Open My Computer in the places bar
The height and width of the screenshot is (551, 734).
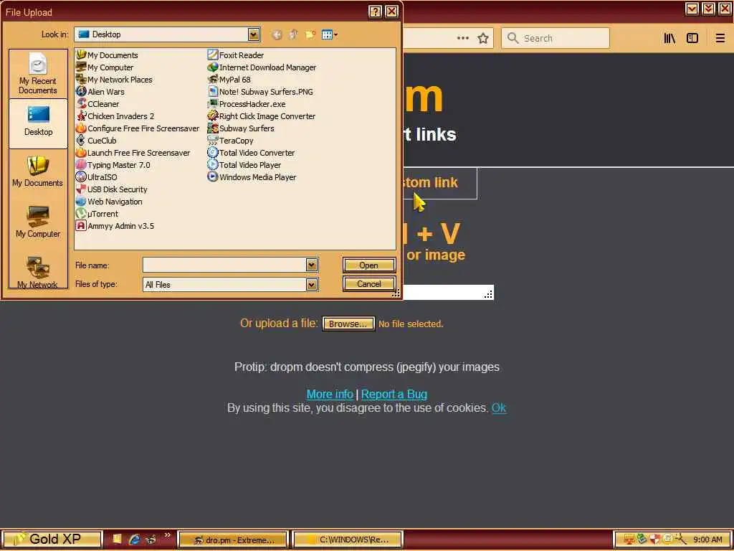38,224
